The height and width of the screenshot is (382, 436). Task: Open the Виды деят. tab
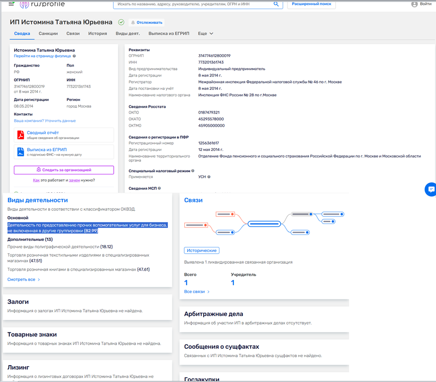128,33
